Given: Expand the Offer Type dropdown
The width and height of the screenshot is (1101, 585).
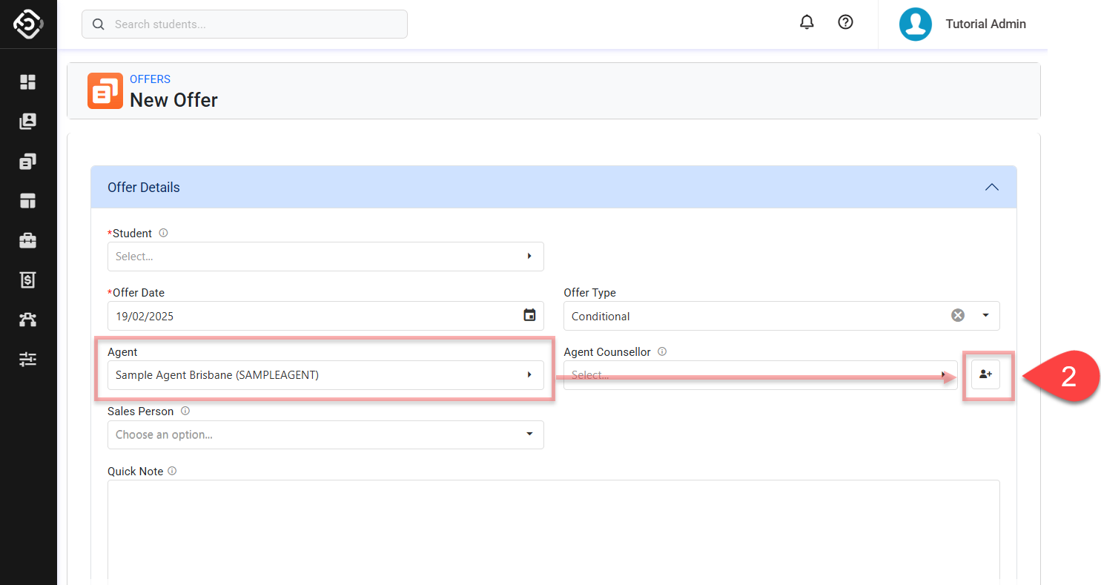Looking at the screenshot, I should click(985, 316).
